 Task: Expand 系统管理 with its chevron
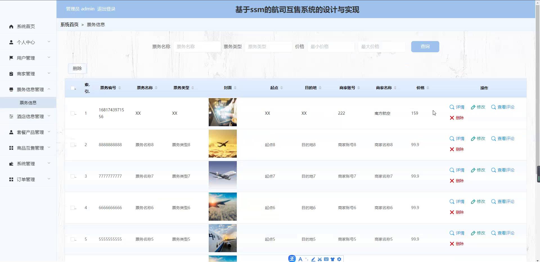tap(49, 163)
